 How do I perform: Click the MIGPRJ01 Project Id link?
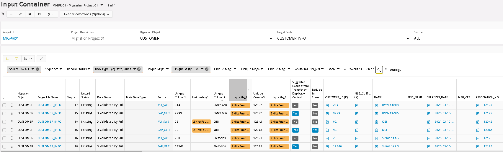[11, 38]
